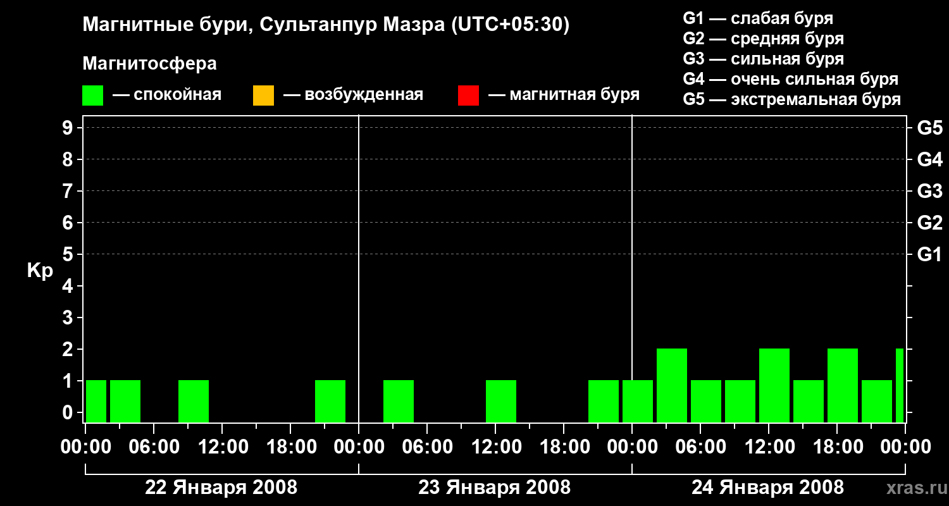Click the '23 Января 2008' date label
The height and width of the screenshot is (506, 949).
point(495,488)
